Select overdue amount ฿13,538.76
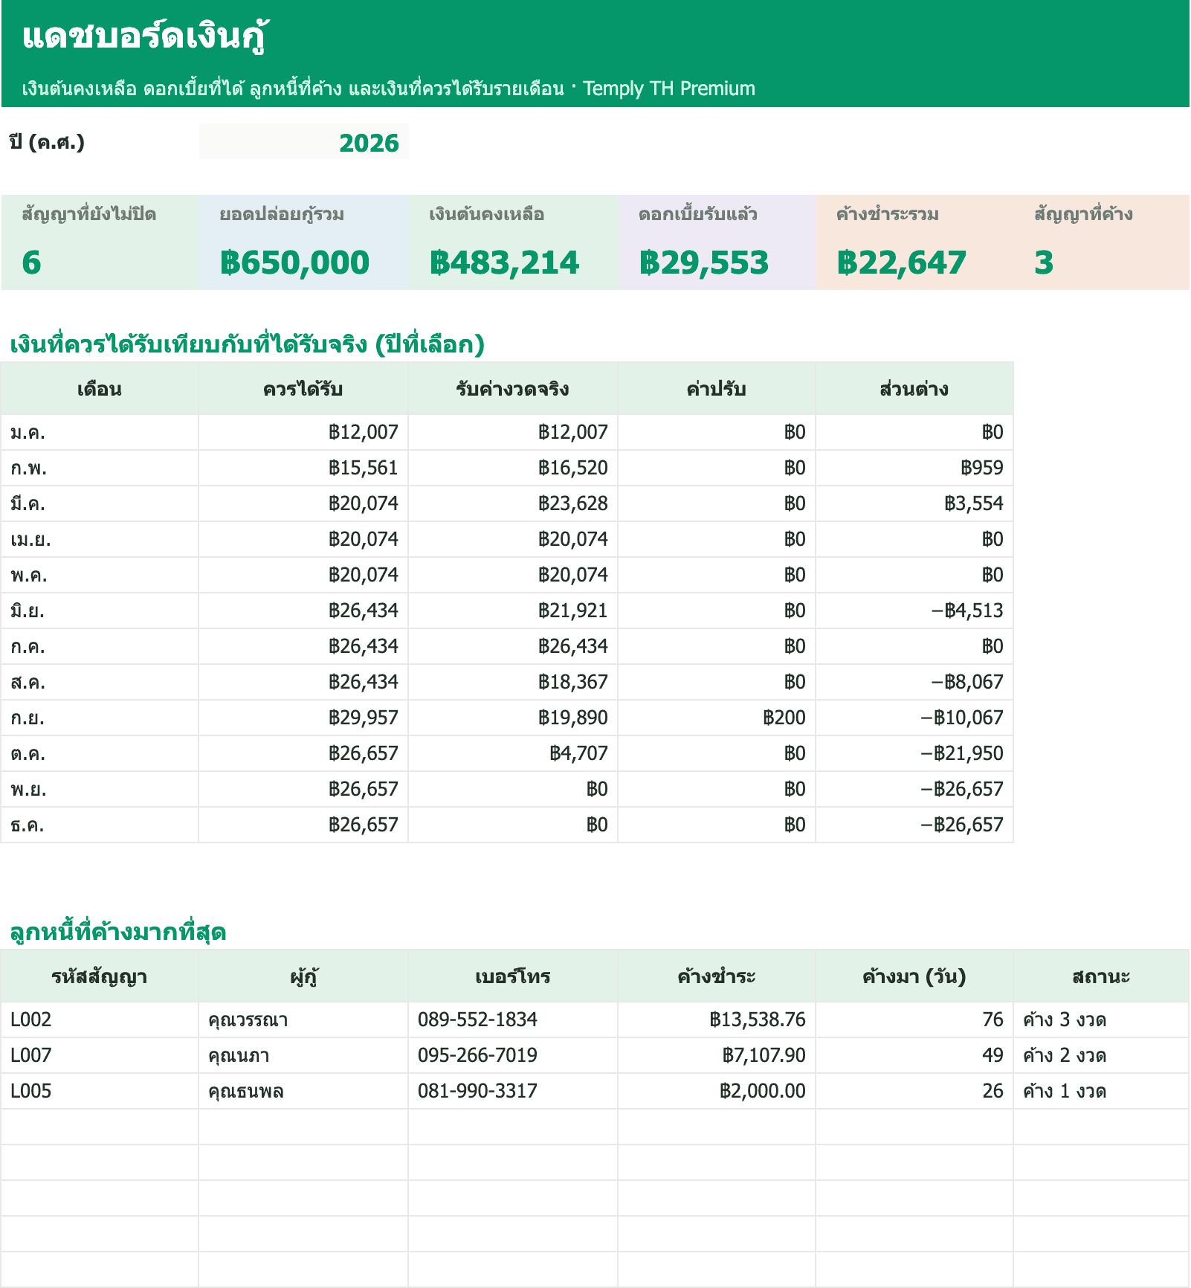The width and height of the screenshot is (1191, 1288). (717, 1020)
